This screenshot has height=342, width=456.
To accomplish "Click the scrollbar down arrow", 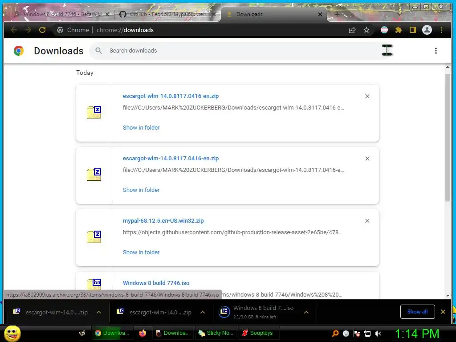I will coord(448,296).
